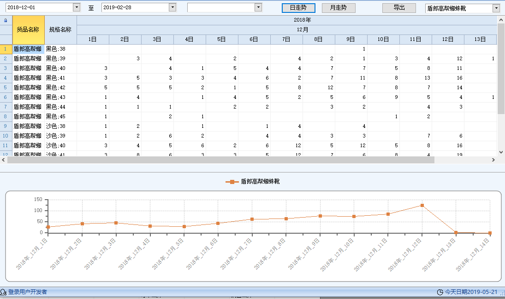Viewport: 505px width, 299px height.
Task: Open the 盾郎高帮蜘蛛靴 product dropdown
Action: [496, 8]
